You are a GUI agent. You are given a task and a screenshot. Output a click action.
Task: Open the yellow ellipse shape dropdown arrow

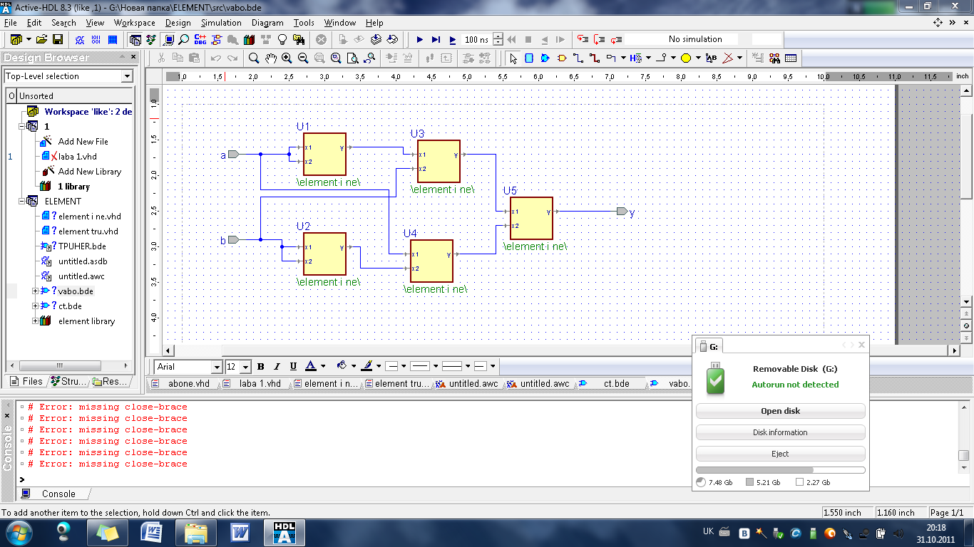click(x=697, y=58)
